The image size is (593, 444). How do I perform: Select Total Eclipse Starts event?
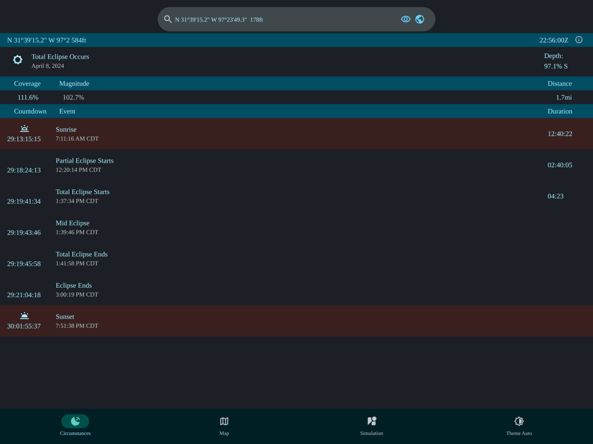point(82,192)
